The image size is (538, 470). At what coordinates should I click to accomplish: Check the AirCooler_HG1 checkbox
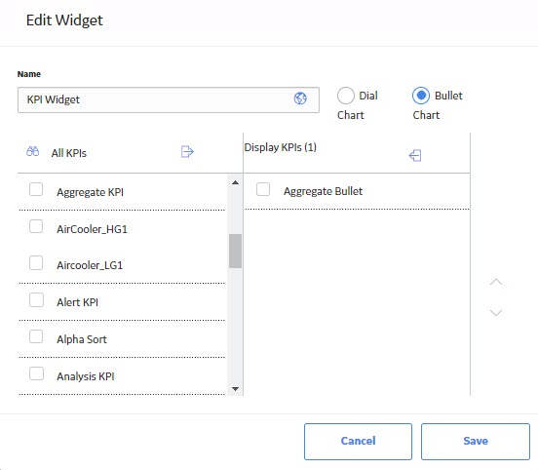coord(36,226)
